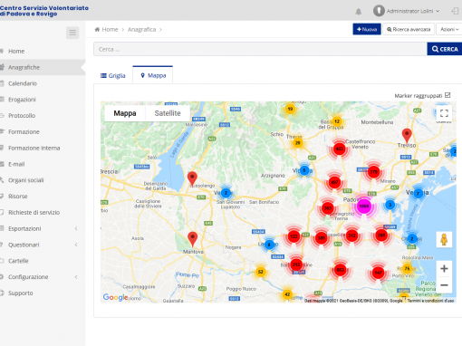Open Richieste di servizio in sidebar

[x=34, y=213]
